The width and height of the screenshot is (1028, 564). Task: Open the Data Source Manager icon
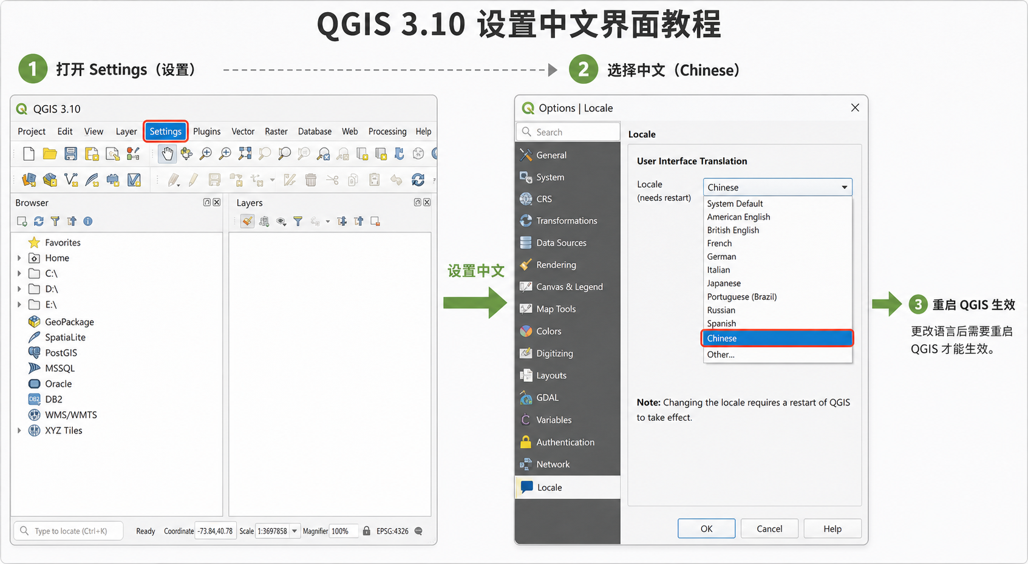(x=29, y=180)
